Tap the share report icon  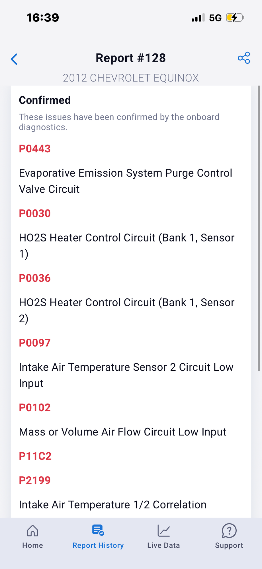tap(244, 58)
